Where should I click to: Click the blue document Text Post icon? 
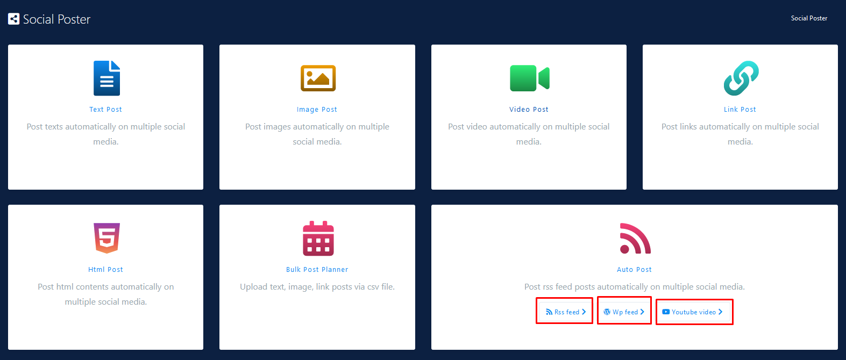click(106, 78)
